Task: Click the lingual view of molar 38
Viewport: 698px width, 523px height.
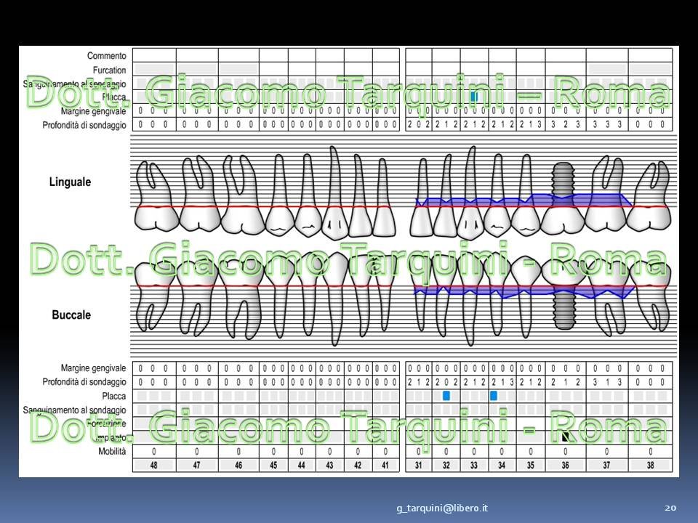Action: (x=649, y=195)
